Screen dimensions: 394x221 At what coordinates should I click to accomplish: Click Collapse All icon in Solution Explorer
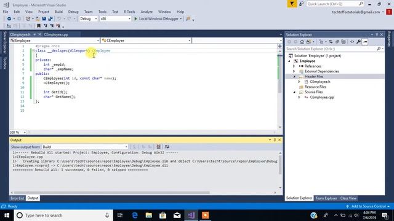(337, 42)
